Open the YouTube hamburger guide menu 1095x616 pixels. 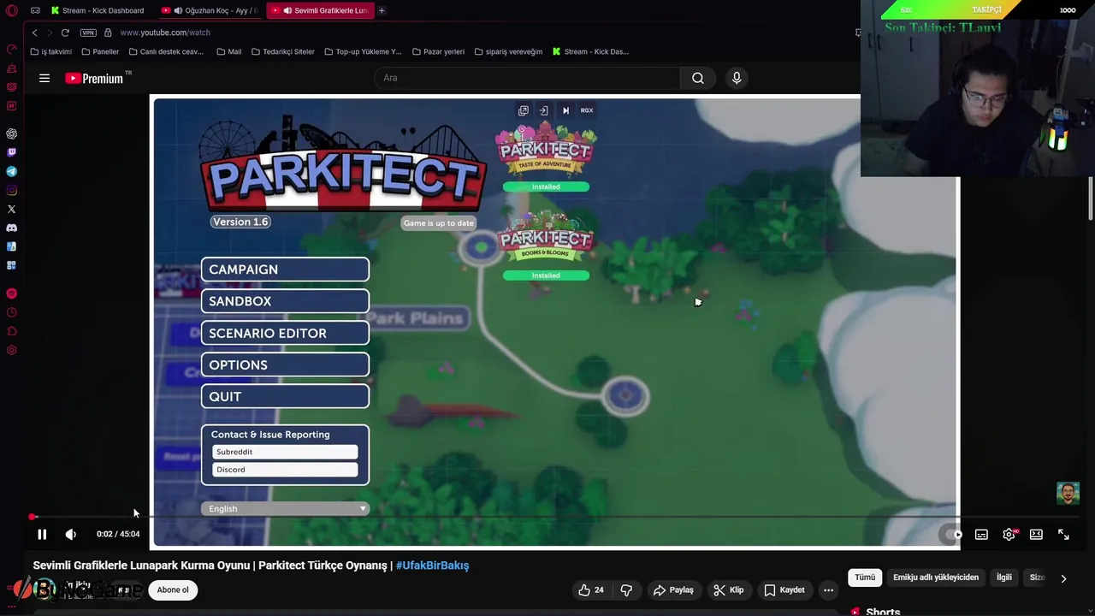pyautogui.click(x=44, y=78)
